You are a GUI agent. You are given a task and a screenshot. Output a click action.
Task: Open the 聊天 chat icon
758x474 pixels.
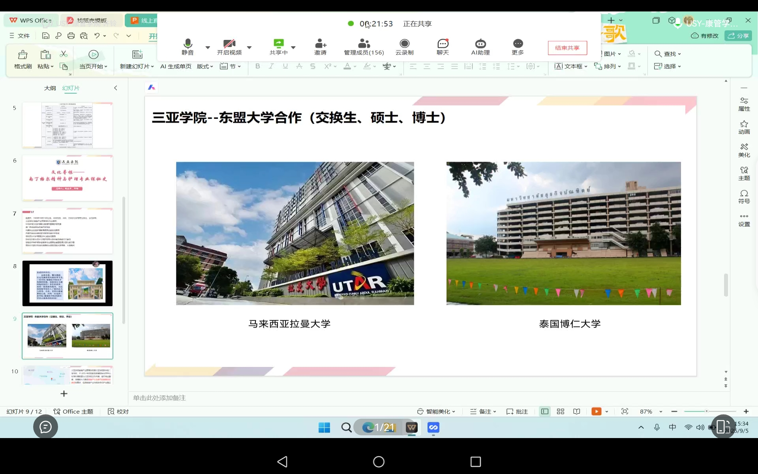(443, 43)
